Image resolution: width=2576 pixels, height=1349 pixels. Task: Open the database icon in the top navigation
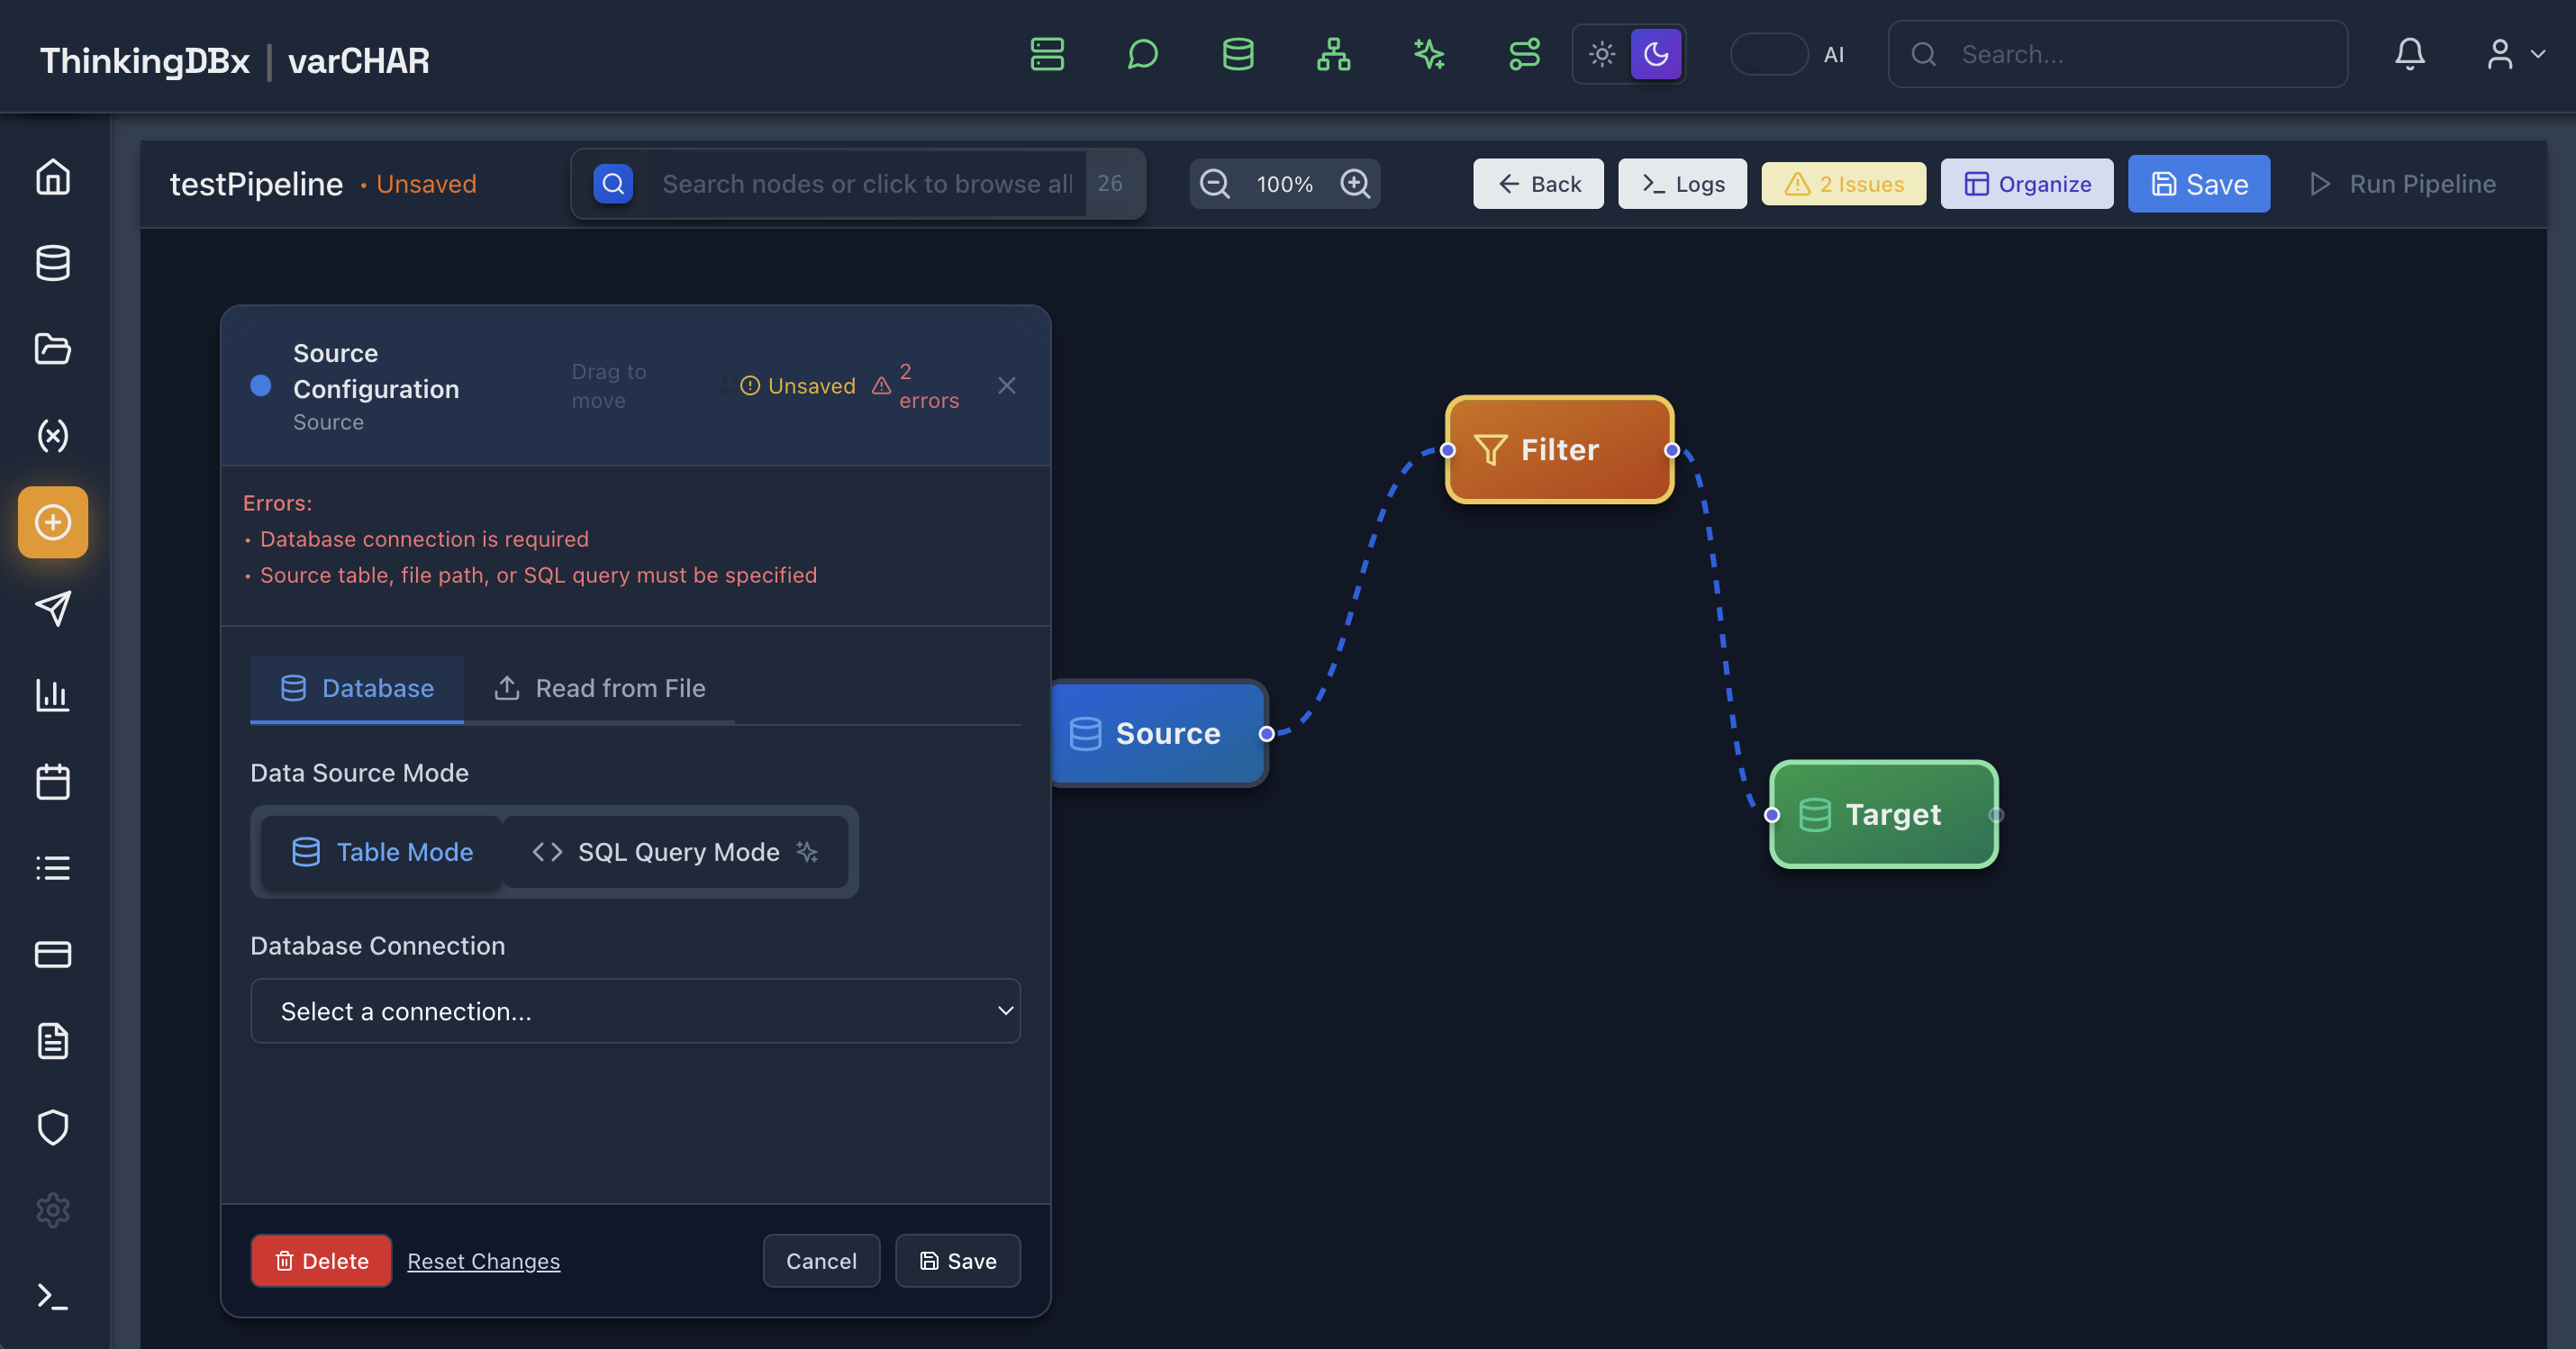coord(1238,54)
